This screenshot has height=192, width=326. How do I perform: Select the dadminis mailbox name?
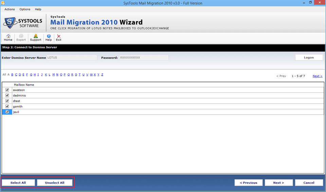(x=19, y=95)
